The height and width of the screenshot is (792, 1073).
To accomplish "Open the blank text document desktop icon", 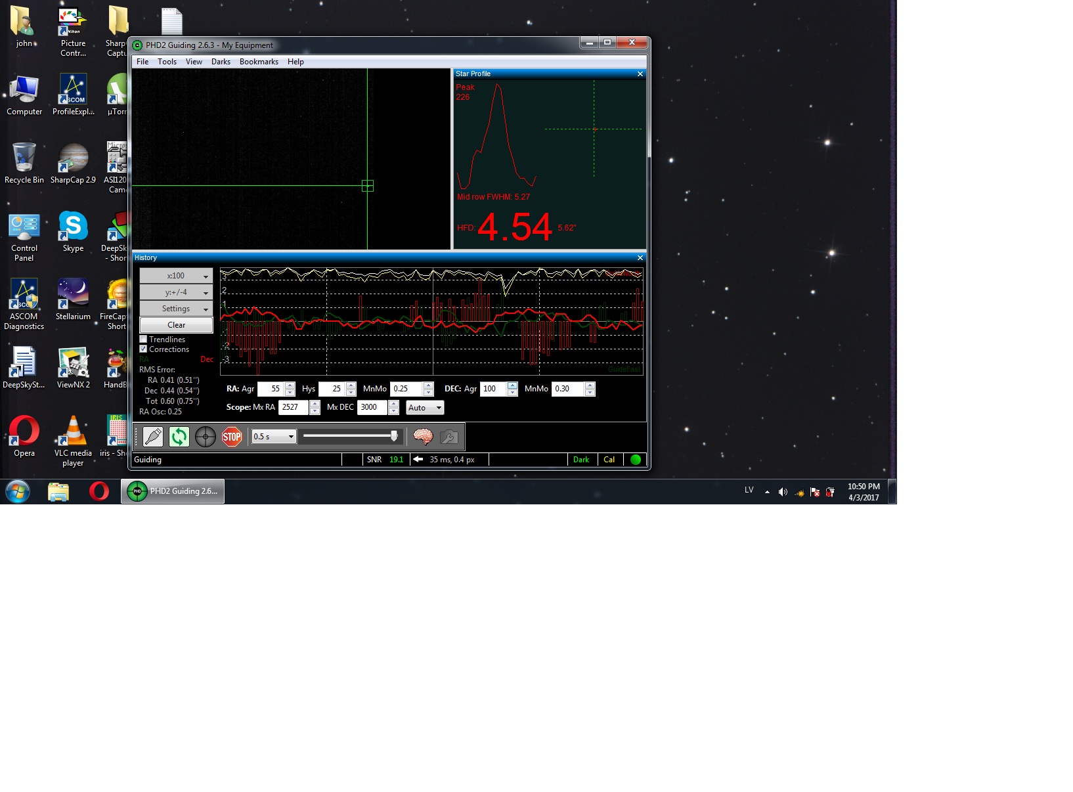I will (172, 21).
